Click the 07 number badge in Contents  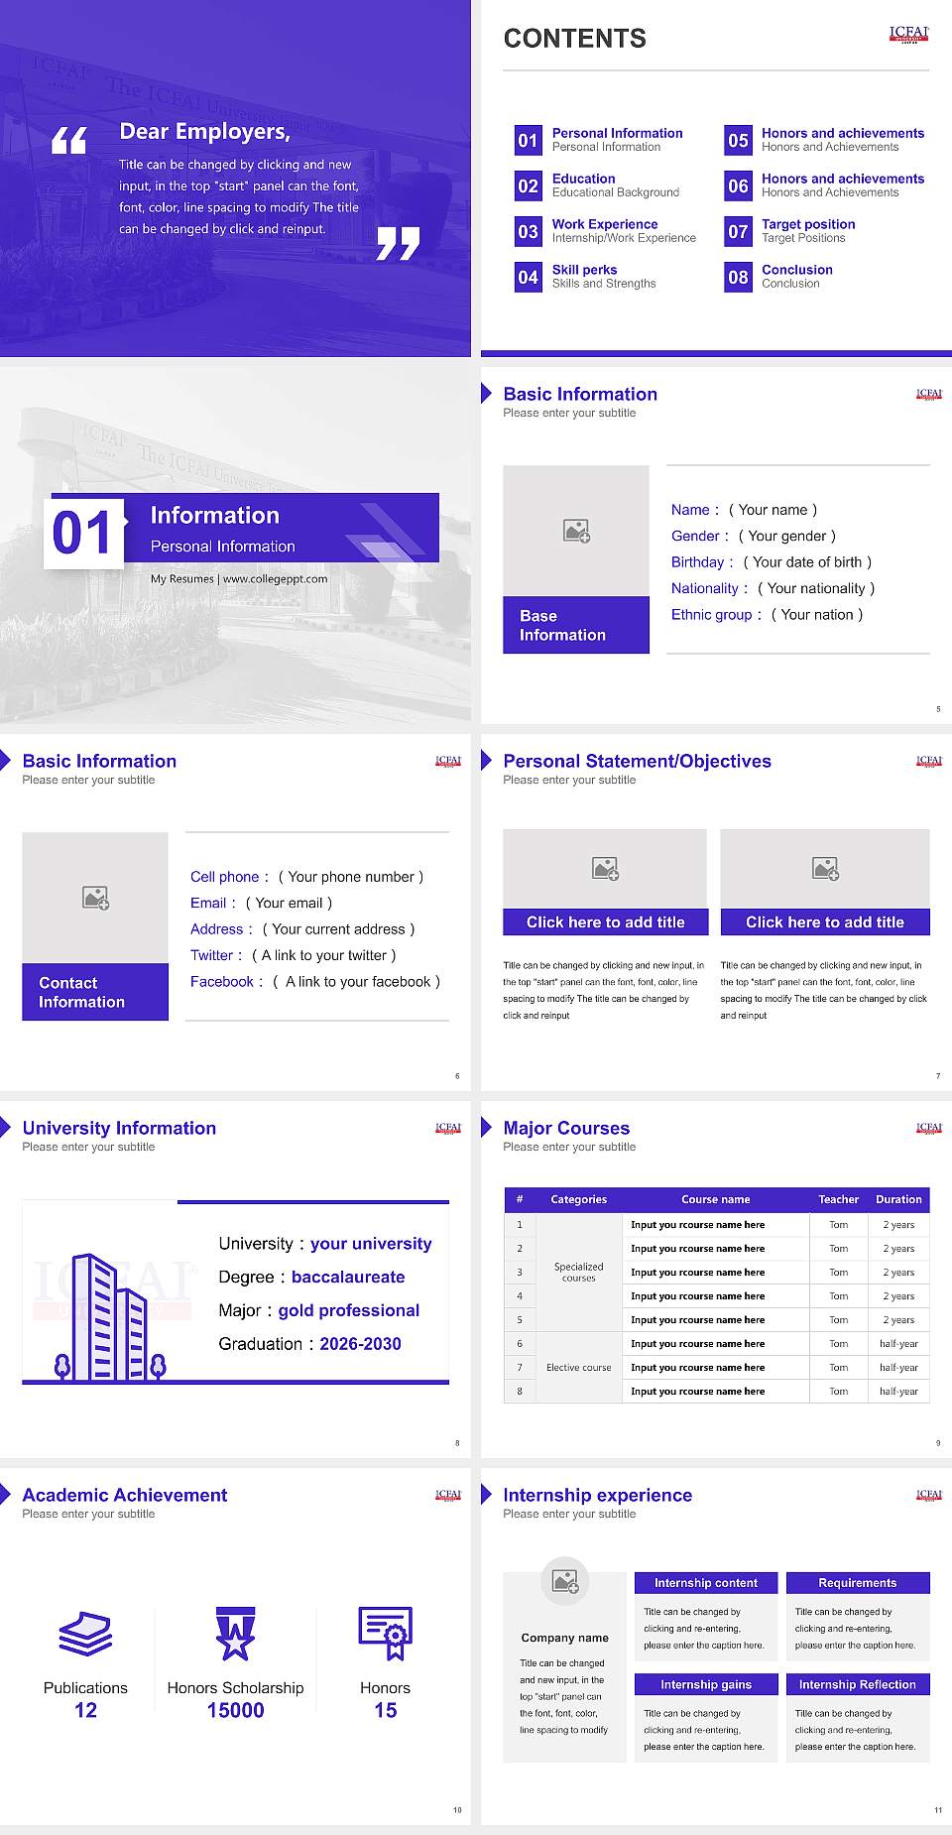tap(739, 231)
